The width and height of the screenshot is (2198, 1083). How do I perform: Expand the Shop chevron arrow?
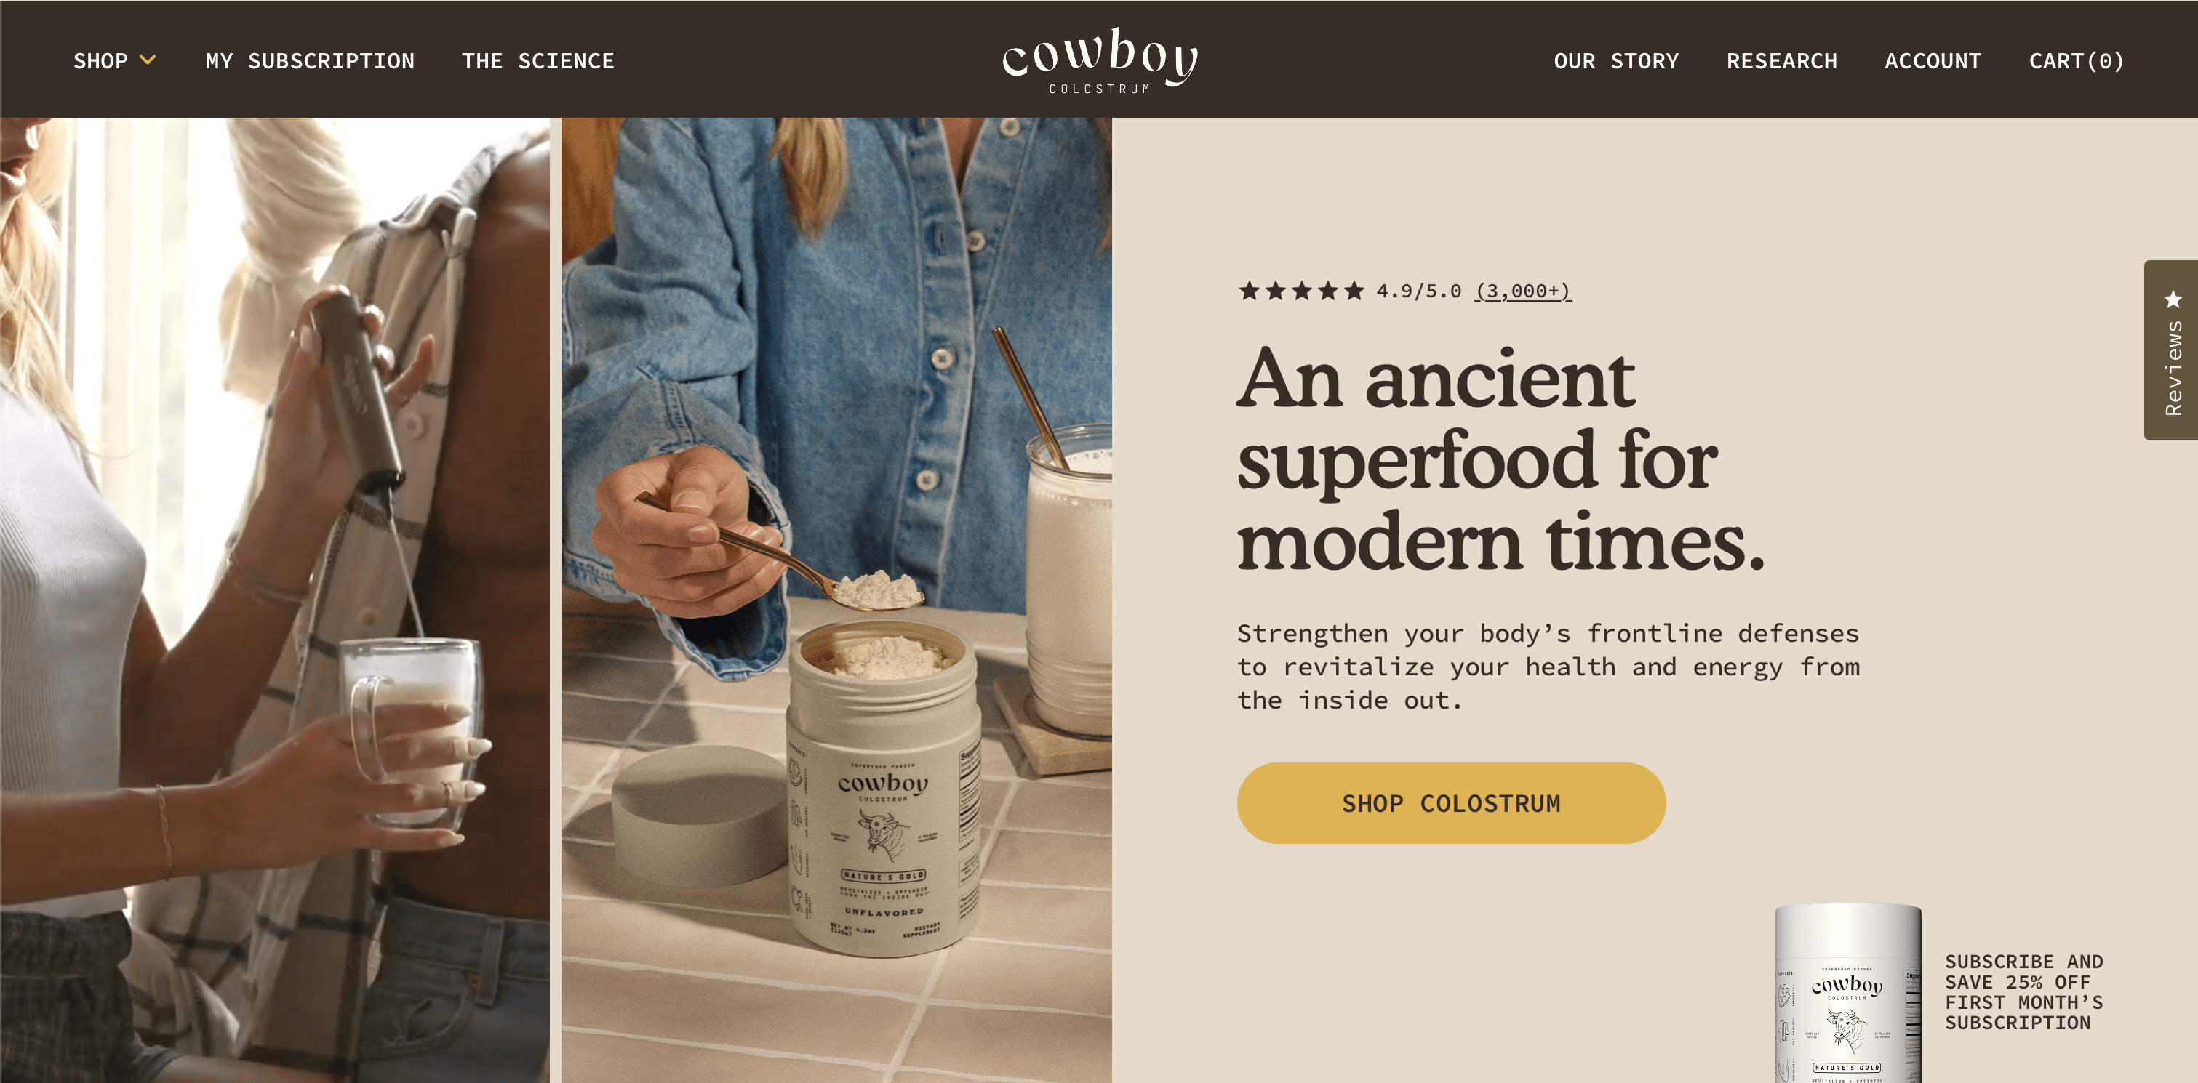point(148,60)
